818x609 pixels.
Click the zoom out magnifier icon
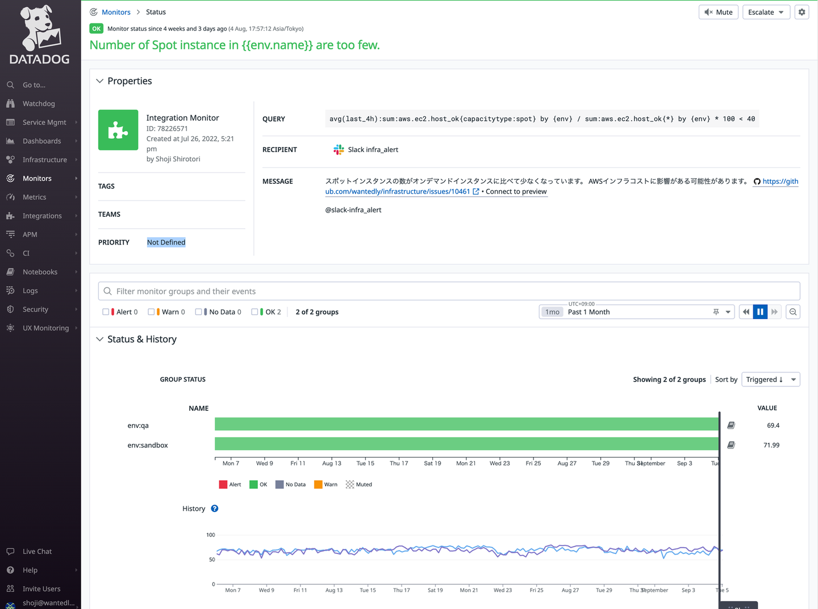click(x=793, y=312)
